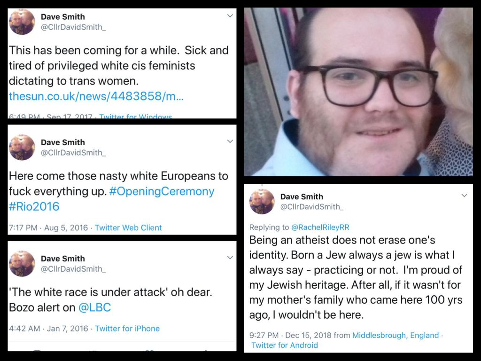Click Twitter Web Client source link
Viewport: 481px width, 361px height.
point(128,228)
